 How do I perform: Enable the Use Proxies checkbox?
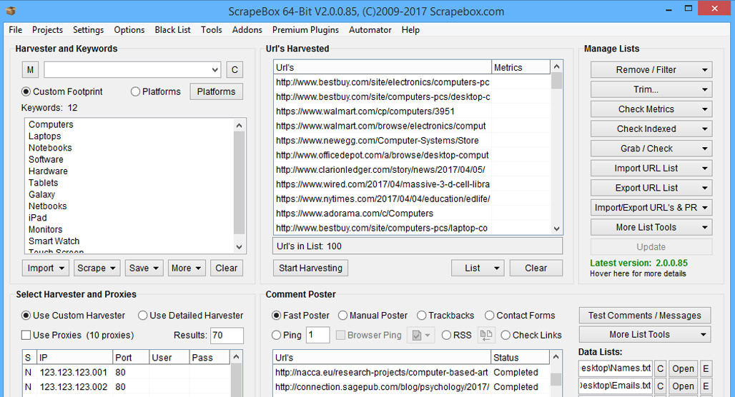coord(26,335)
